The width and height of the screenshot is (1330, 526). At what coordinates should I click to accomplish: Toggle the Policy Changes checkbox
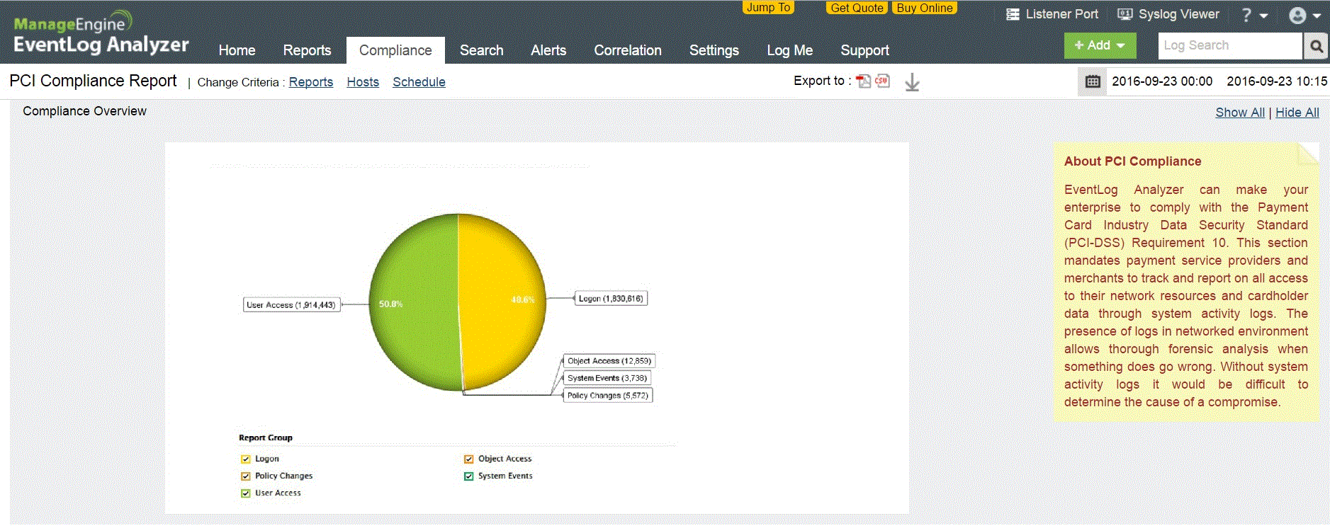tap(246, 476)
